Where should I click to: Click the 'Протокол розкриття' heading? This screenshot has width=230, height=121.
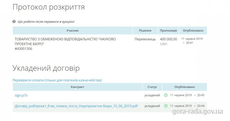pyautogui.click(x=49, y=7)
